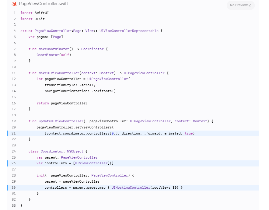Screen dimensions: 269x210
Task: Click 'import SwiftUI' on line 1
Action: [x=34, y=13]
